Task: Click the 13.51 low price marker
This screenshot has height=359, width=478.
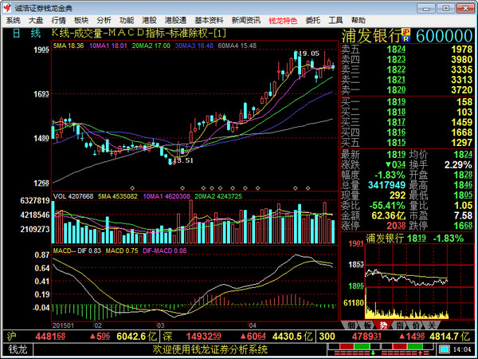Action: tap(182, 160)
